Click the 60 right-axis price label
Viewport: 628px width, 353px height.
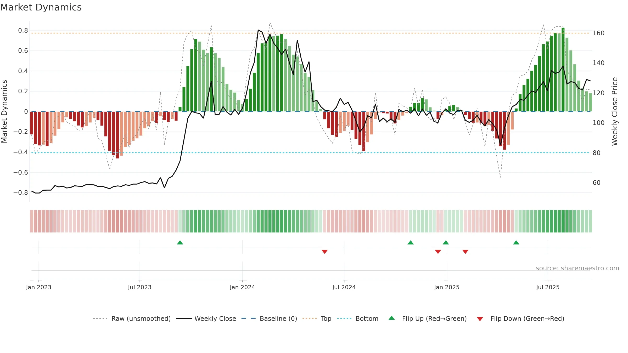coord(597,183)
